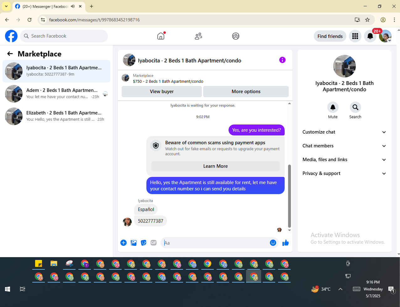This screenshot has width=400, height=307.
Task: Click the Español message bubble
Action: [x=146, y=209]
